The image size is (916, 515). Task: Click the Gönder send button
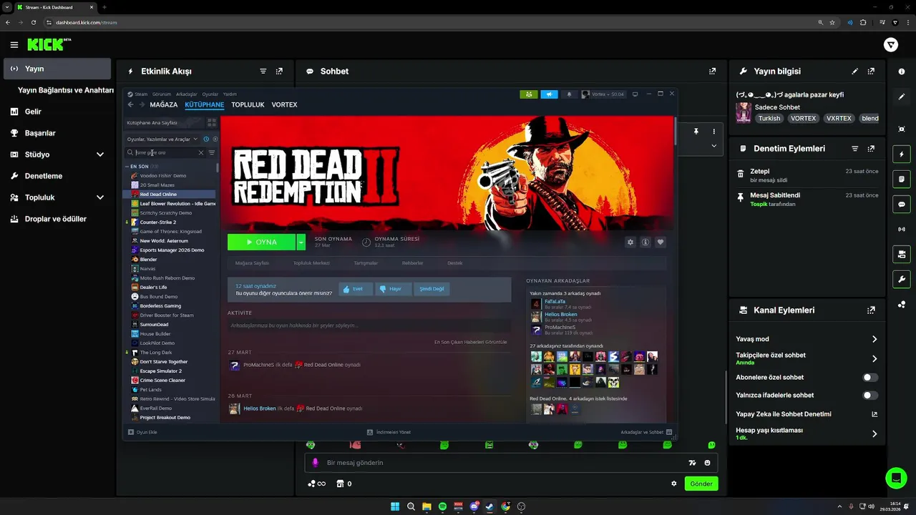click(701, 484)
